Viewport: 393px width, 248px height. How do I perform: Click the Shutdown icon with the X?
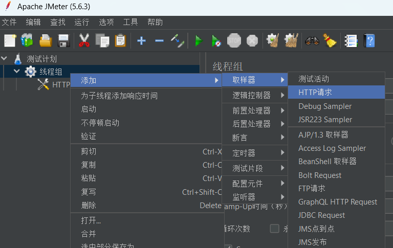click(x=252, y=40)
